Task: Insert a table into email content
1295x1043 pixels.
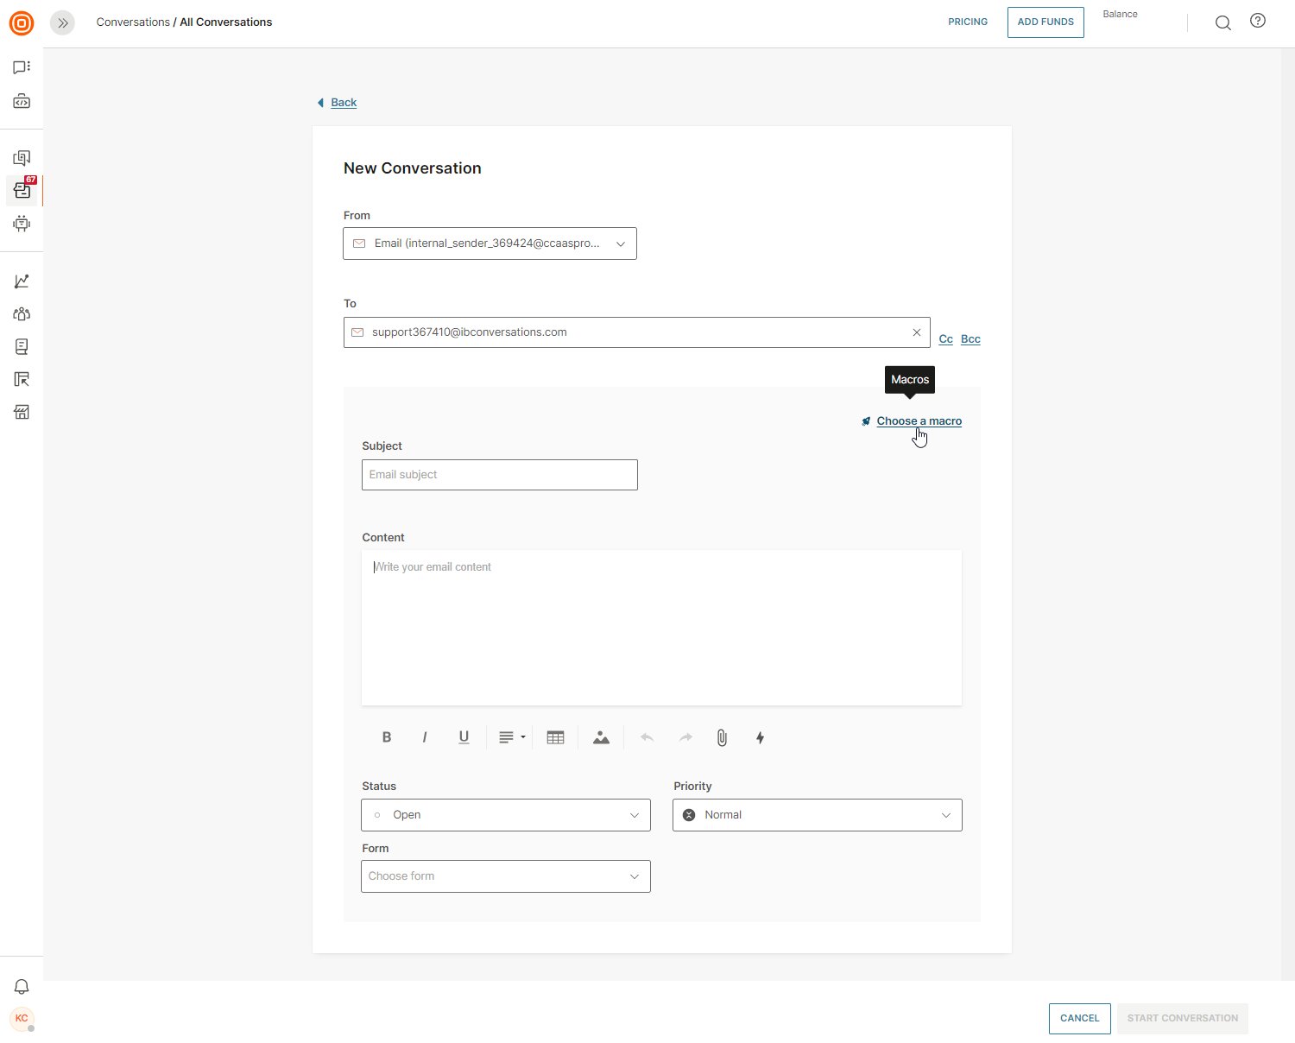Action: pyautogui.click(x=556, y=737)
